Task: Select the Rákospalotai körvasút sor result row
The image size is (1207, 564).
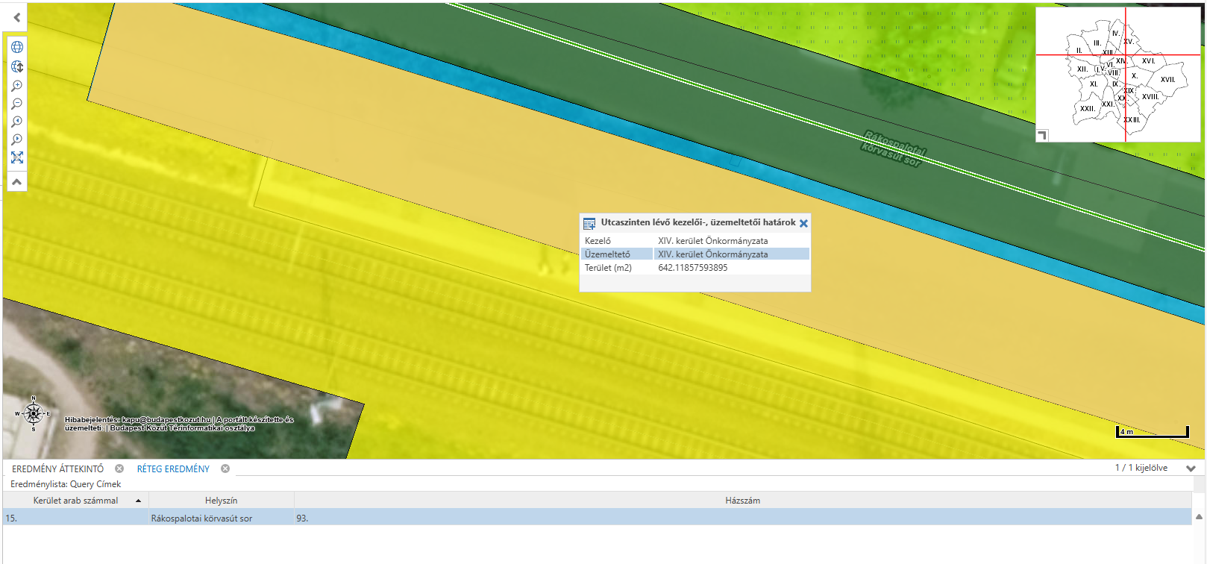Action: click(x=201, y=518)
